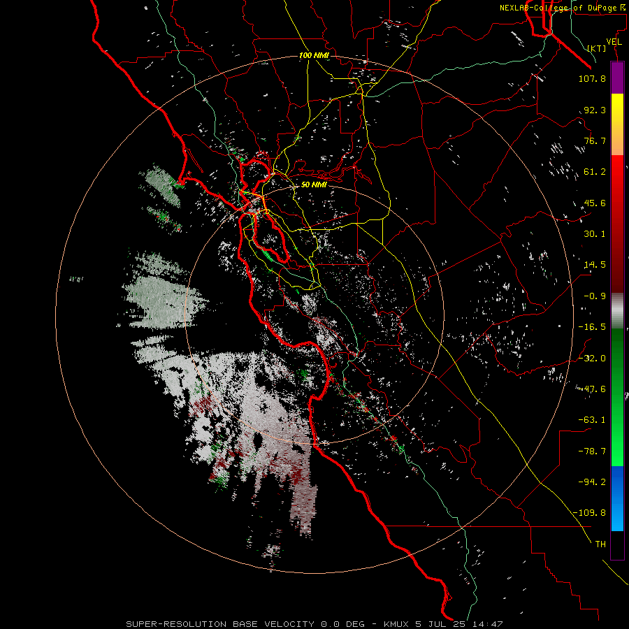629x629 pixels.
Task: Click the -78.7 legend value
Action: [x=592, y=451]
